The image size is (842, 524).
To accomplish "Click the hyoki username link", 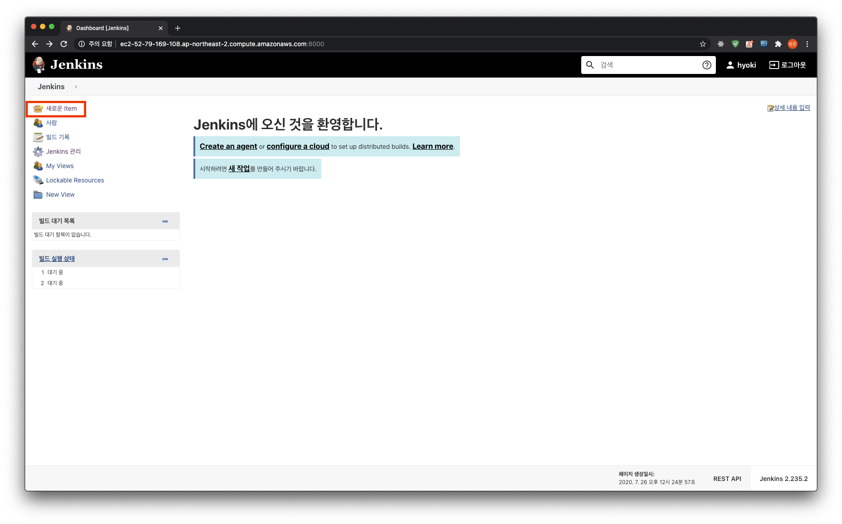I will coord(747,65).
